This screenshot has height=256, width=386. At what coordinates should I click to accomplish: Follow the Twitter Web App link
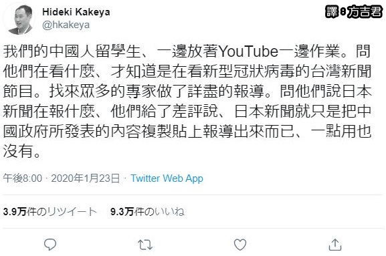pos(167,178)
